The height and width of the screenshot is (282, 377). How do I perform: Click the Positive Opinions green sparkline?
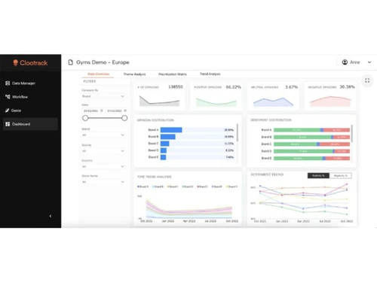pyautogui.click(x=216, y=102)
